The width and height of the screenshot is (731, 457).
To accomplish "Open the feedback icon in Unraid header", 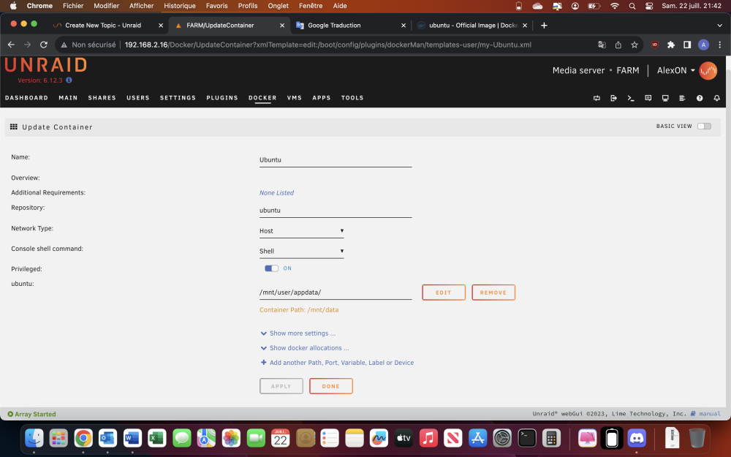I will point(648,98).
